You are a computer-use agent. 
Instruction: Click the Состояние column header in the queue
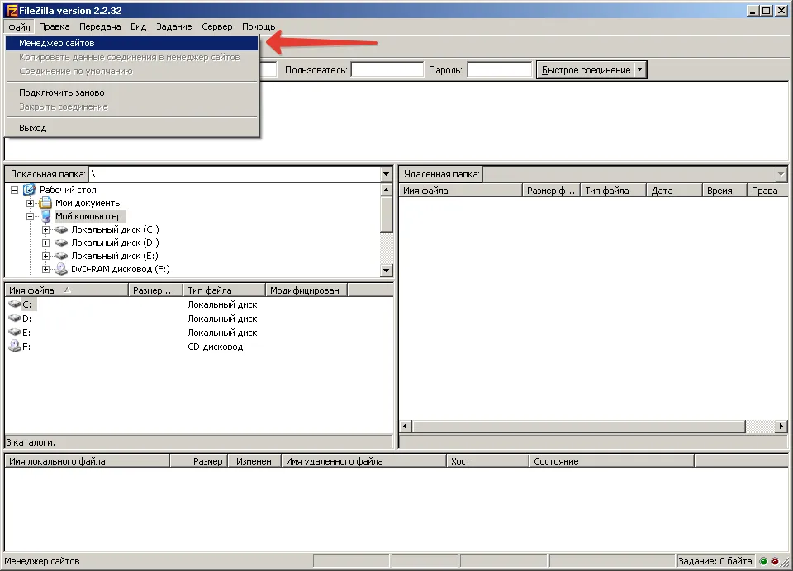(x=611, y=460)
